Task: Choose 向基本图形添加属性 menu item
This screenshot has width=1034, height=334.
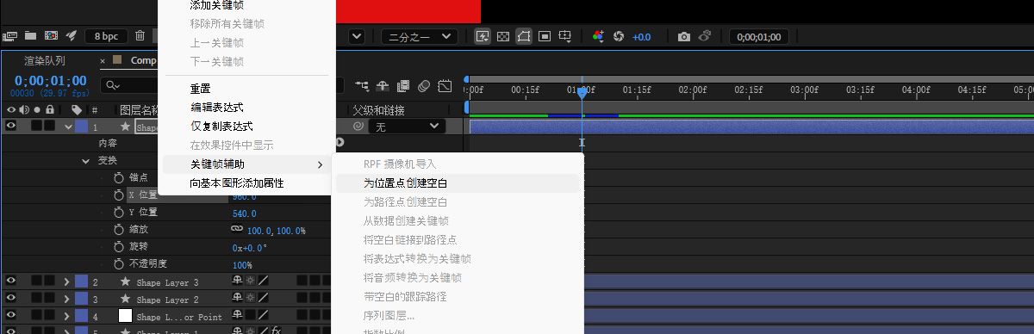Action: tap(245, 182)
